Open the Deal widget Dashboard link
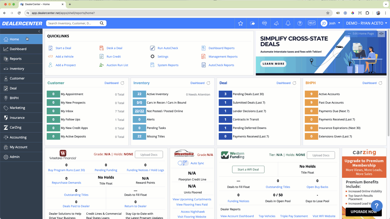390x219 pixels. coord(283,83)
